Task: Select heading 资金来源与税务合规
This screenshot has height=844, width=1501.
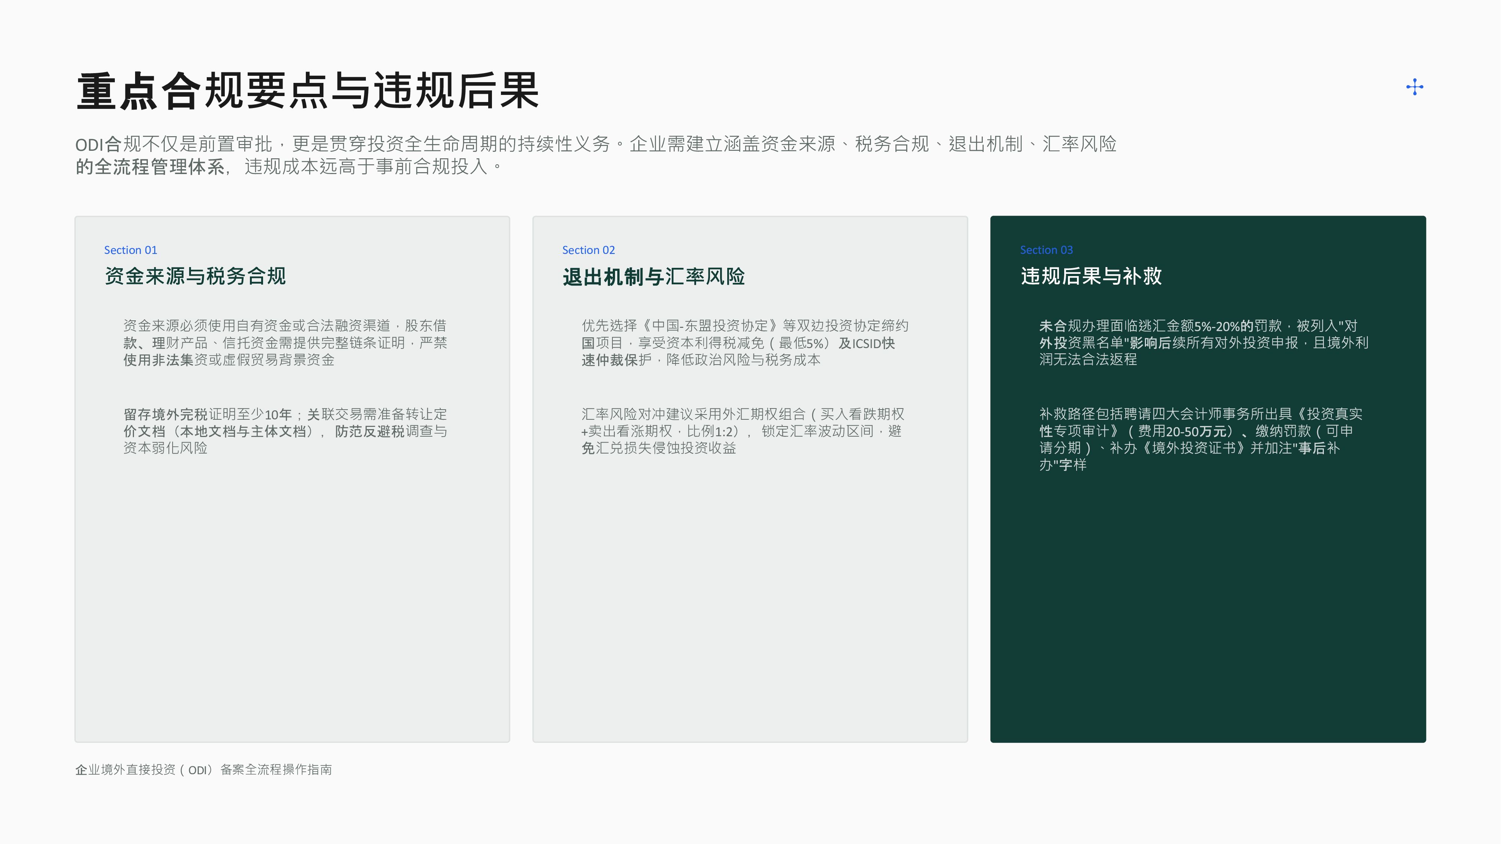Action: (195, 276)
